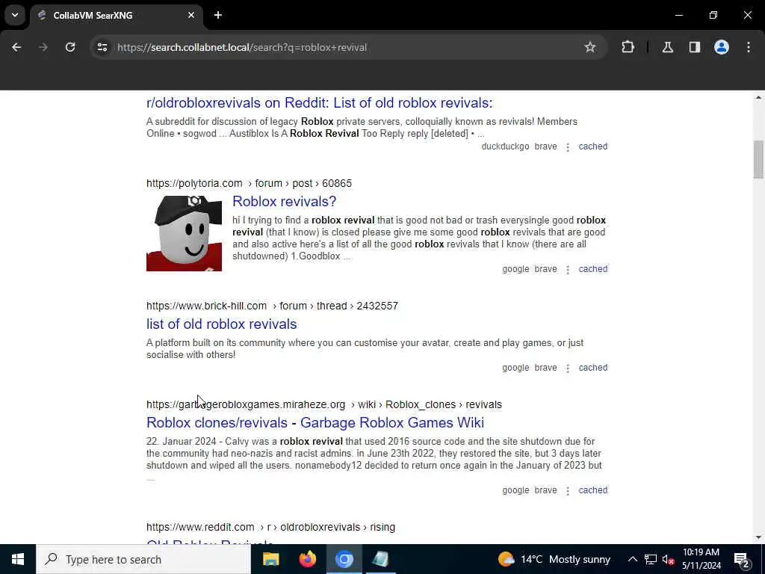Minimize the Chrome window

pos(679,15)
